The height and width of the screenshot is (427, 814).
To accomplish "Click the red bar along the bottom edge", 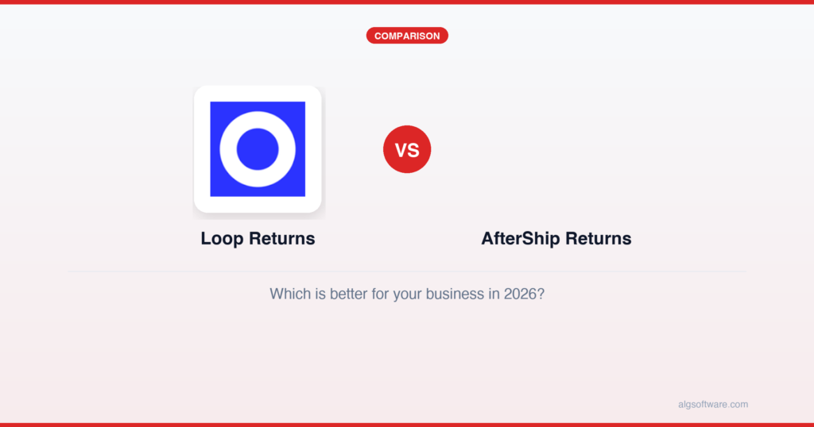I will pos(407,425).
